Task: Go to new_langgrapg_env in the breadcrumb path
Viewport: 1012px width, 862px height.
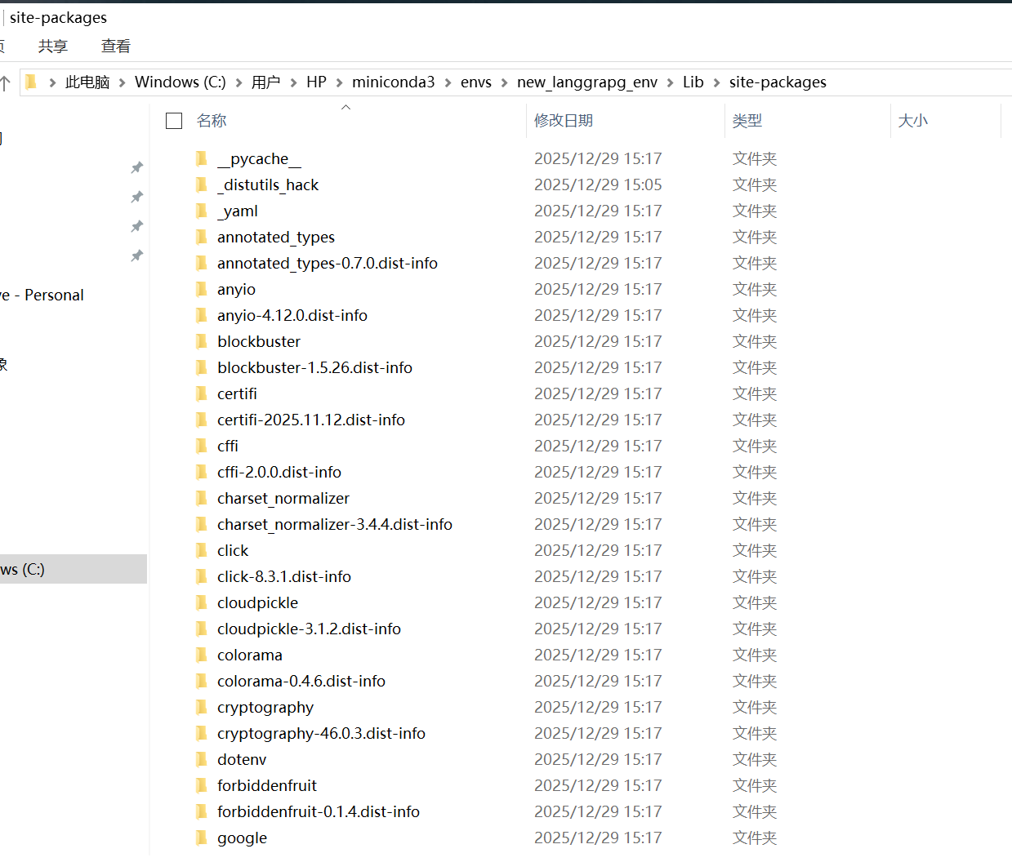Action: pyautogui.click(x=587, y=82)
